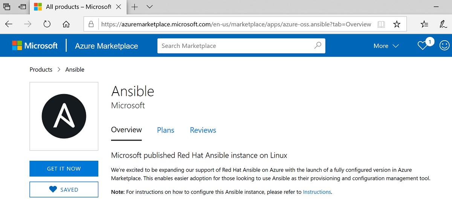The image size is (452, 201).
Task: Open saved items heart icon
Action: point(423,46)
